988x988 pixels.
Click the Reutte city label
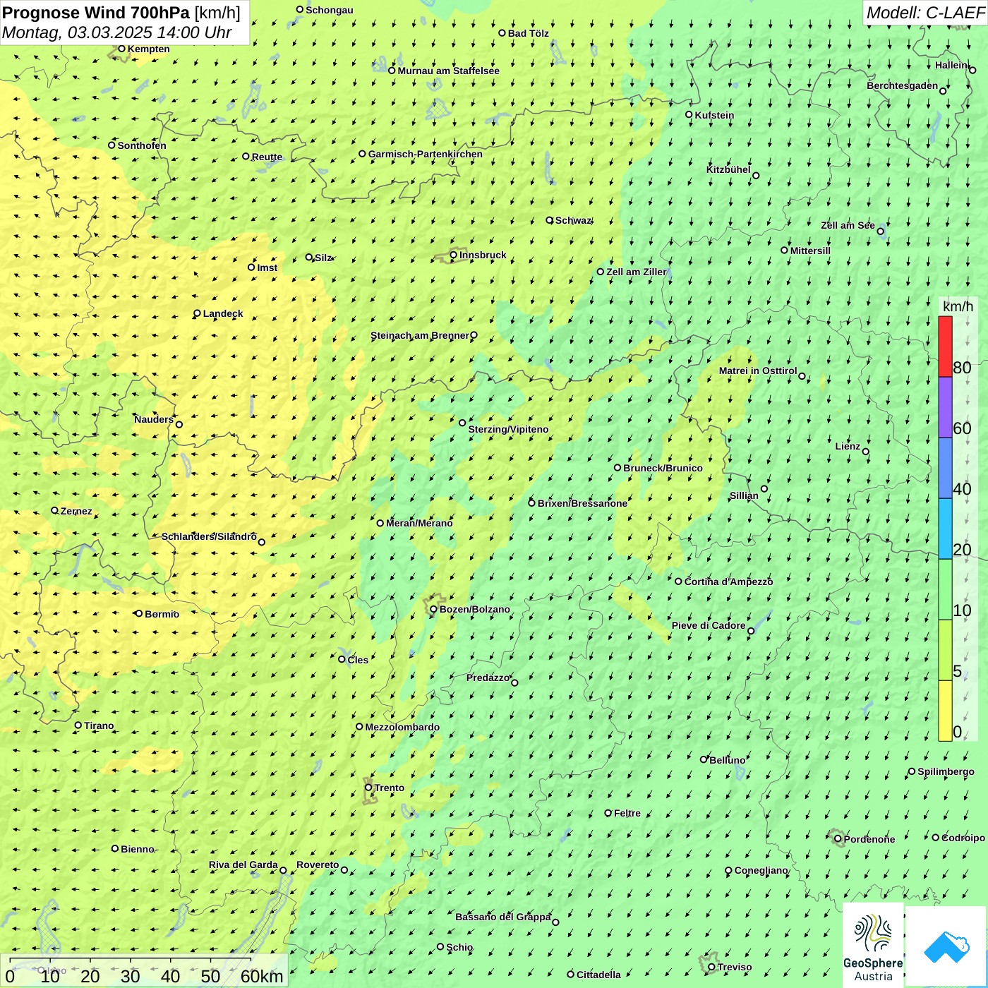coord(267,157)
